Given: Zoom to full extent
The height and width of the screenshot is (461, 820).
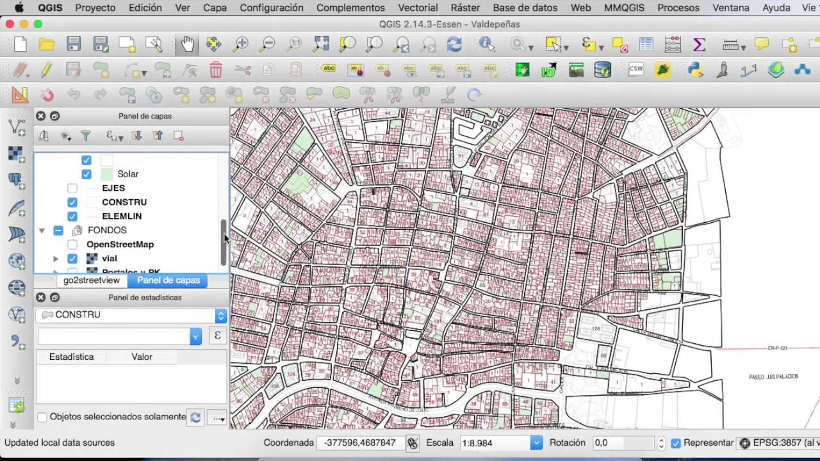Looking at the screenshot, I should click(321, 44).
